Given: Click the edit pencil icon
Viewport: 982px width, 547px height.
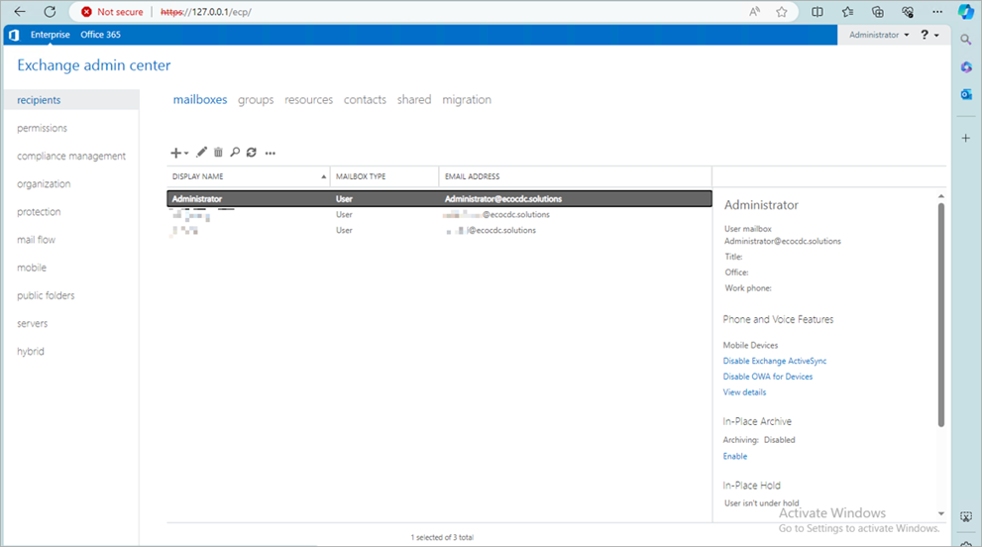Looking at the screenshot, I should [x=202, y=153].
